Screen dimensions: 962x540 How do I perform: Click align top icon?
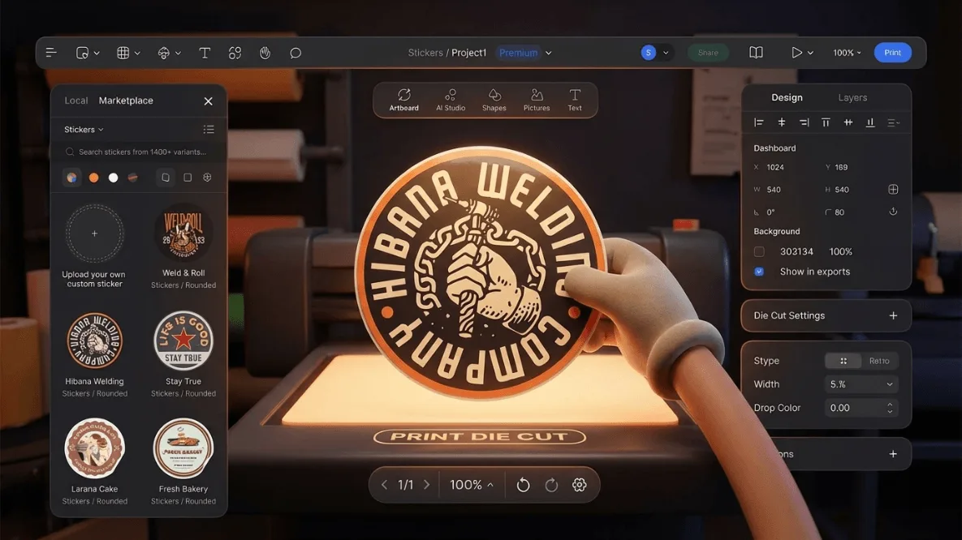[826, 122]
